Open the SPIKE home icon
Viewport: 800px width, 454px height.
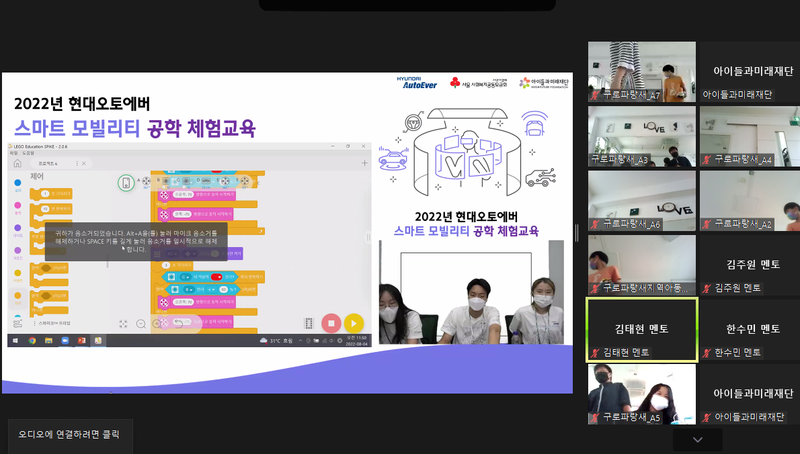[17, 163]
